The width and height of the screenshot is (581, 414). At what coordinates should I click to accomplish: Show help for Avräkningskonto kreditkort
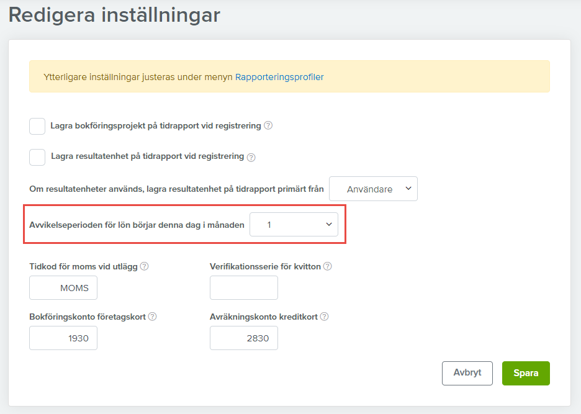click(x=324, y=317)
